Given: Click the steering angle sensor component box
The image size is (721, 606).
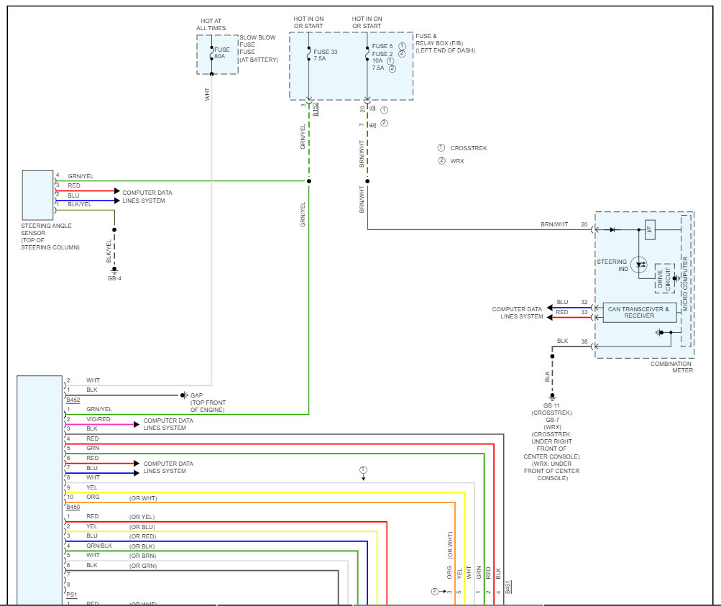Looking at the screenshot, I should [37, 196].
